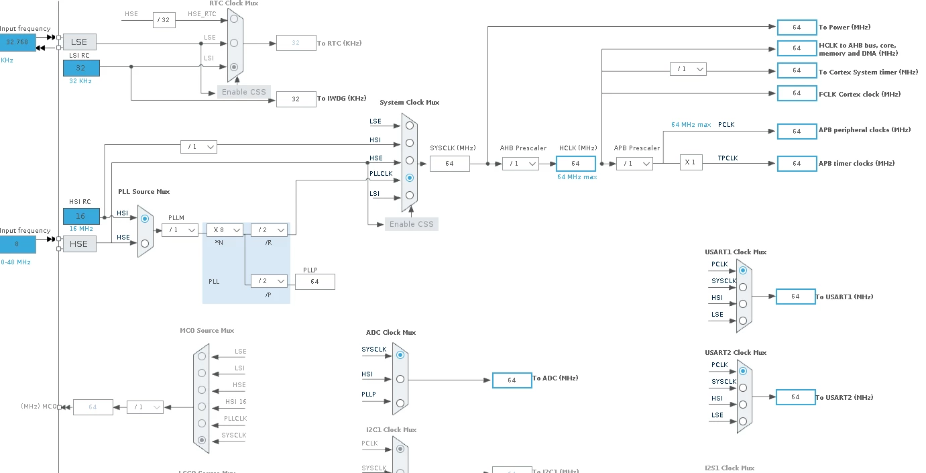Click Enable CSS under RTC Clock Mux

pos(243,92)
